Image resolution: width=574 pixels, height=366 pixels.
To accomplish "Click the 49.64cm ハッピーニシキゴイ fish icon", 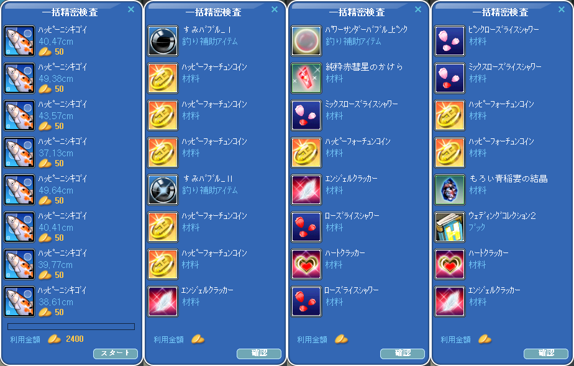I will click(19, 190).
